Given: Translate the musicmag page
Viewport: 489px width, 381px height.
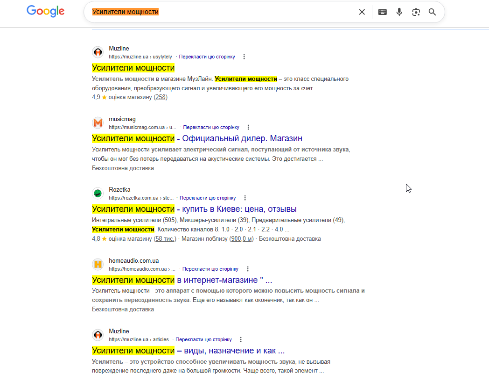Looking at the screenshot, I should click(x=211, y=127).
